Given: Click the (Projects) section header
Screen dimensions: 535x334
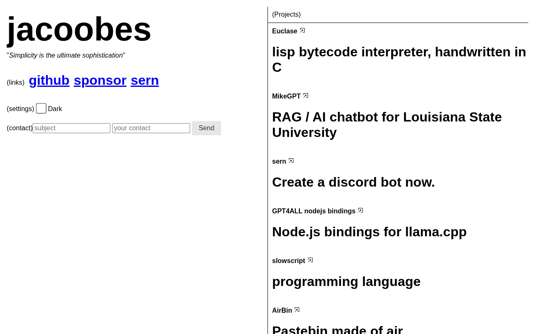Looking at the screenshot, I should pyautogui.click(x=286, y=15).
